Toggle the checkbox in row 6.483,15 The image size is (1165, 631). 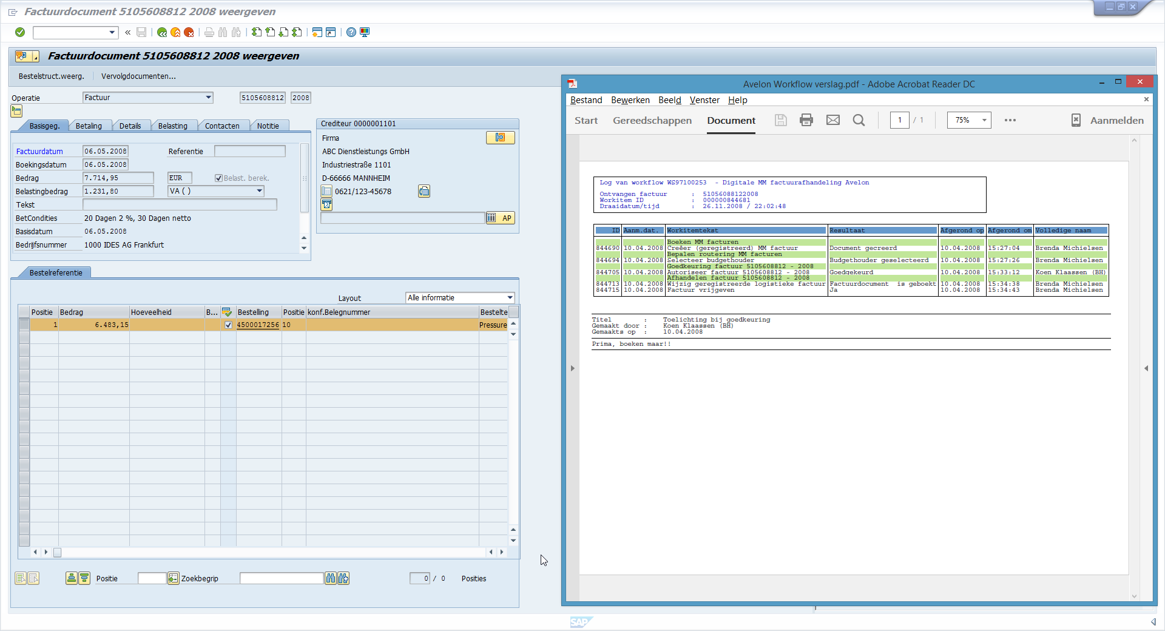pyautogui.click(x=228, y=325)
